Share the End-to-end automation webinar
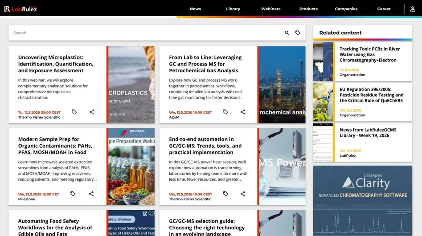 click(243, 194)
